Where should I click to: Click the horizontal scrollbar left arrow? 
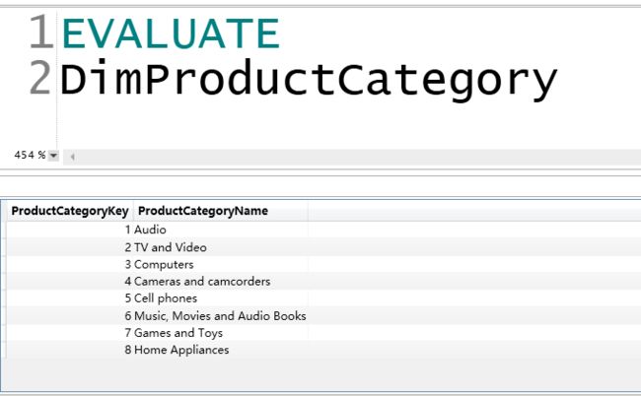coord(72,157)
